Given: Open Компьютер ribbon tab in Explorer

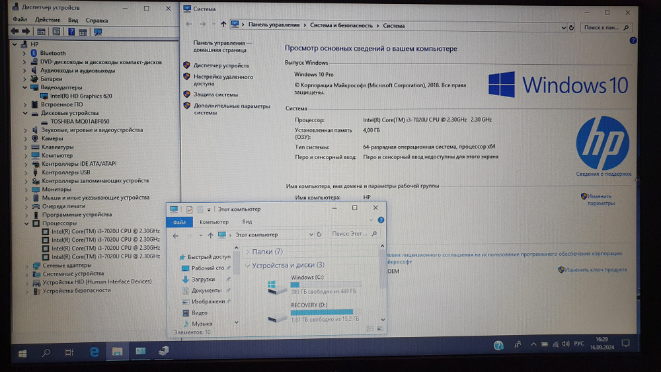Looking at the screenshot, I should pyautogui.click(x=214, y=221).
